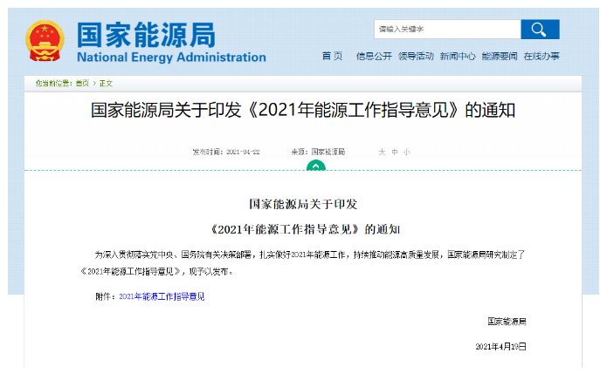
Task: Click the inner heading 国家能源局关于印发
Action: click(303, 204)
